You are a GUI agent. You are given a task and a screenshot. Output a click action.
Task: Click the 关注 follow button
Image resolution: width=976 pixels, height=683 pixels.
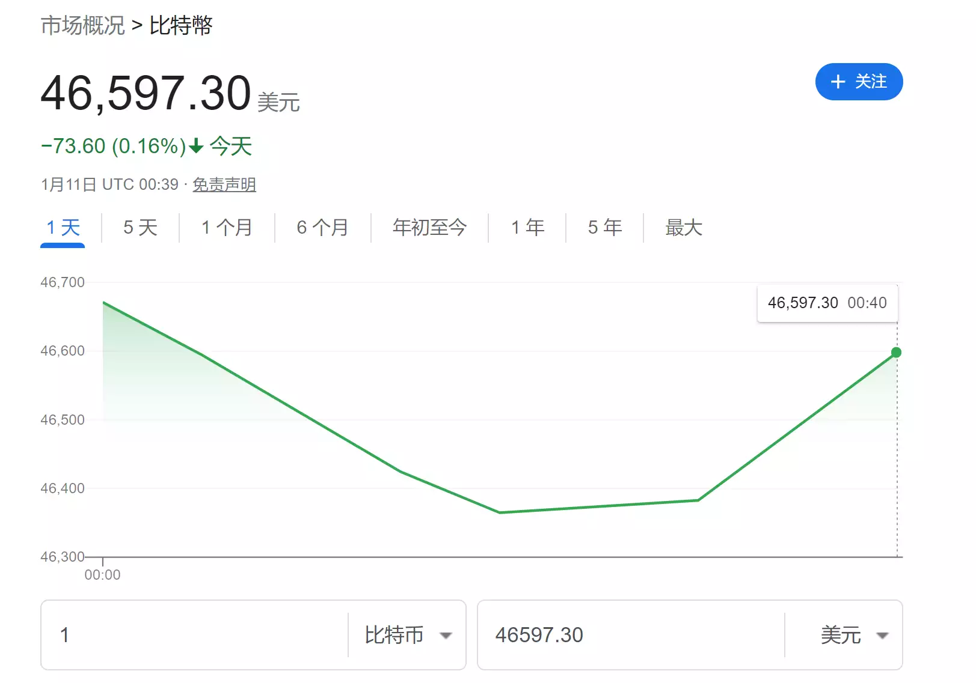coord(859,82)
